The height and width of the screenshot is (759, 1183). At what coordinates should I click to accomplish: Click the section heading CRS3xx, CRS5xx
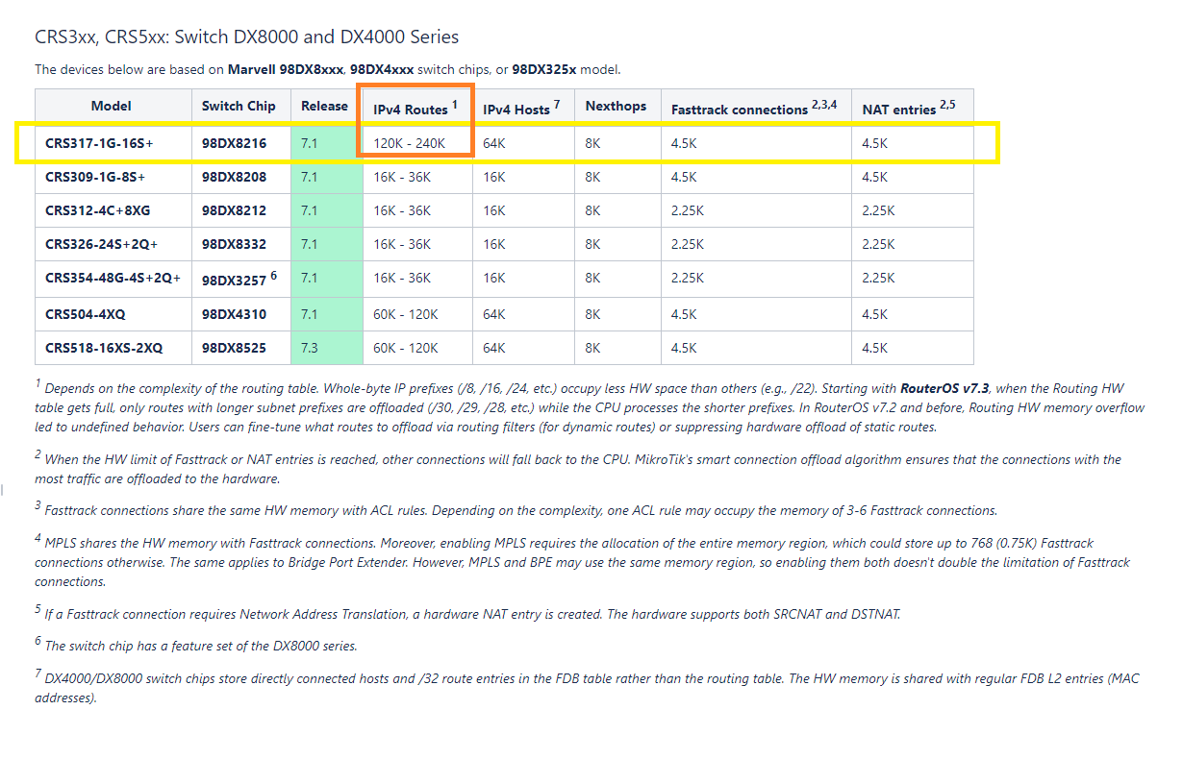[x=247, y=37]
